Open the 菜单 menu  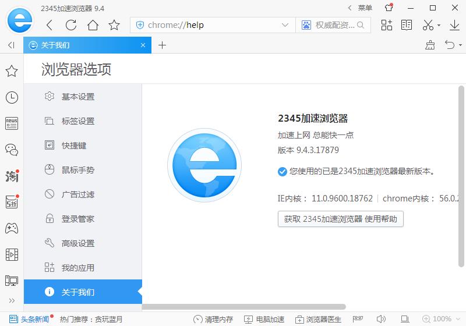pyautogui.click(x=360, y=8)
